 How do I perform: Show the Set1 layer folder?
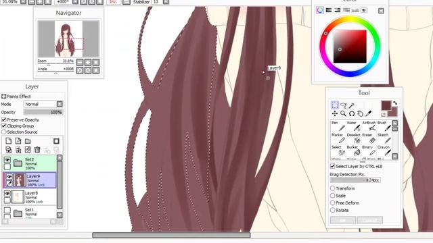click(7, 211)
